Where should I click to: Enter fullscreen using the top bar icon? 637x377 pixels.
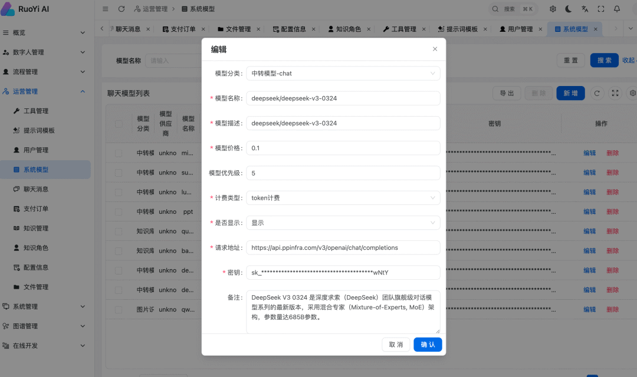[x=601, y=9]
